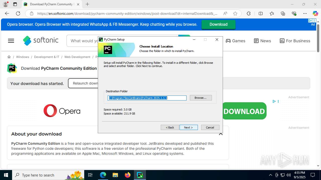Click the Destination Folder path field
The height and width of the screenshot is (180, 321).
click(147, 98)
